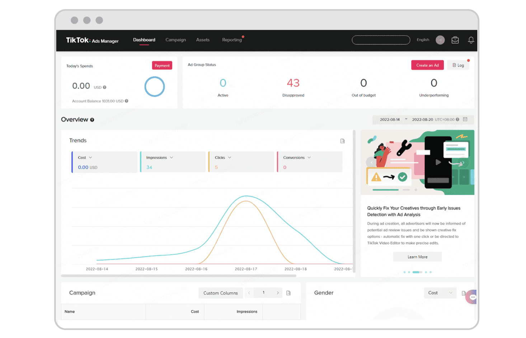Open the Campaign tab in top navigation

click(175, 40)
